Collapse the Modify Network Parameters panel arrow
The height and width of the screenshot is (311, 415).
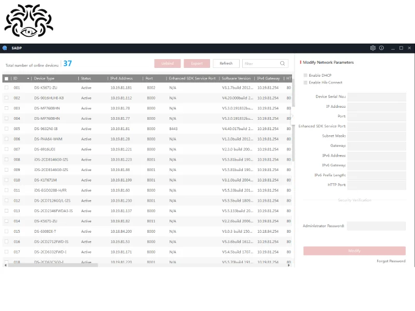pyautogui.click(x=292, y=117)
